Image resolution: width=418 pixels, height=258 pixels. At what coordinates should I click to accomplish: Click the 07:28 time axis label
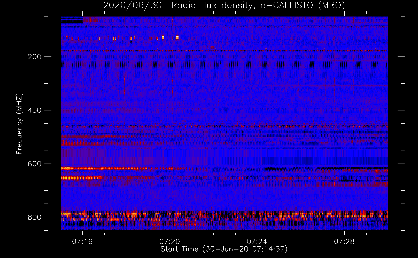(344, 242)
